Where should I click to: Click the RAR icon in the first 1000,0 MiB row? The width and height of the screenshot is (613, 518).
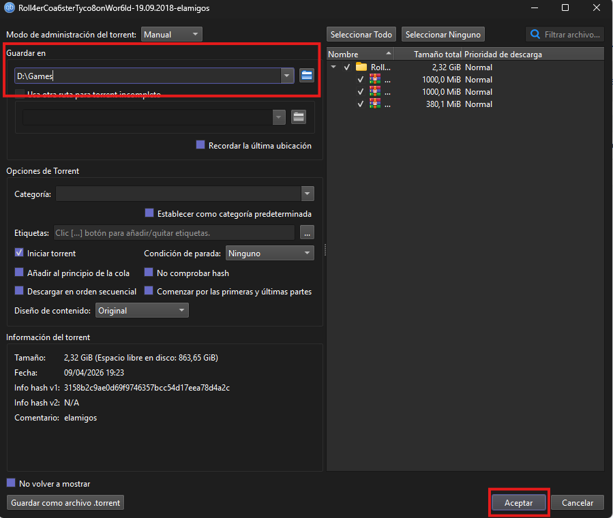coord(375,79)
